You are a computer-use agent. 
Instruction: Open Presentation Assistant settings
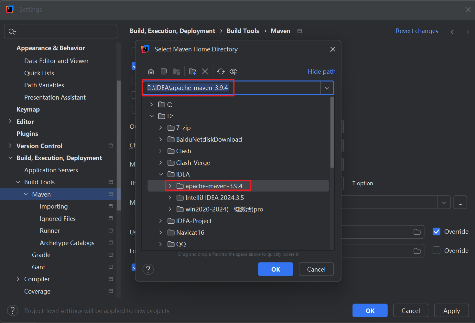55,97
